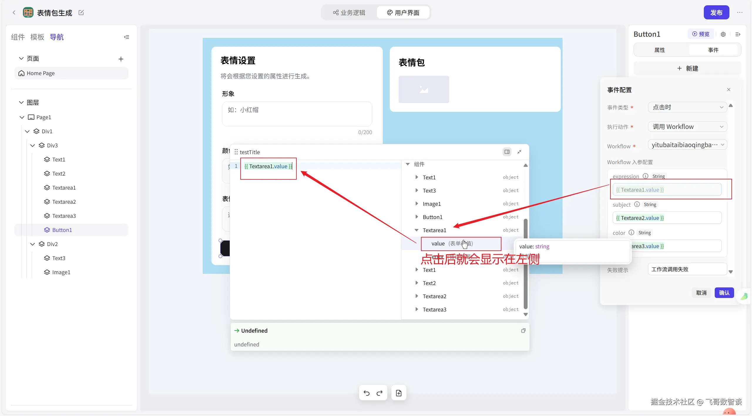Toggle side panel layout in editor

(507, 152)
